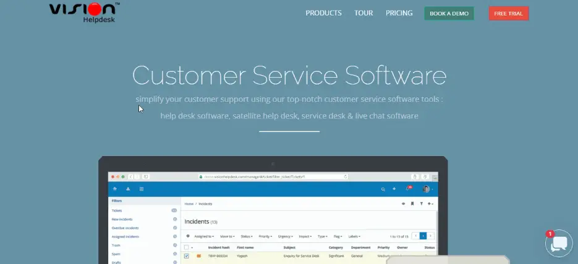Open the Move to dropdown

click(x=227, y=236)
